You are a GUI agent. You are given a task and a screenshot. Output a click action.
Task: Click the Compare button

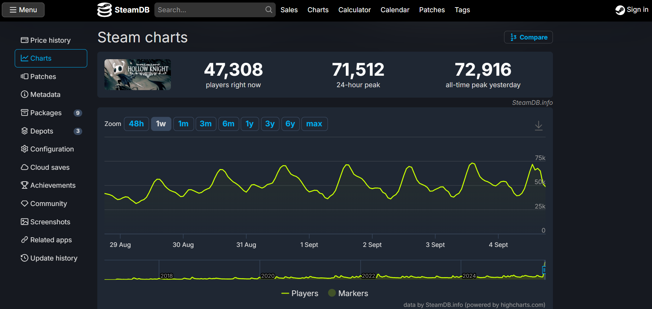point(528,37)
